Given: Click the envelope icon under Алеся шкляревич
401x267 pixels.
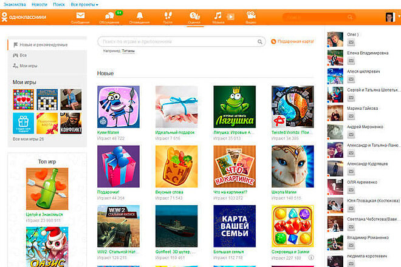Looking at the screenshot, I should pos(351,79).
